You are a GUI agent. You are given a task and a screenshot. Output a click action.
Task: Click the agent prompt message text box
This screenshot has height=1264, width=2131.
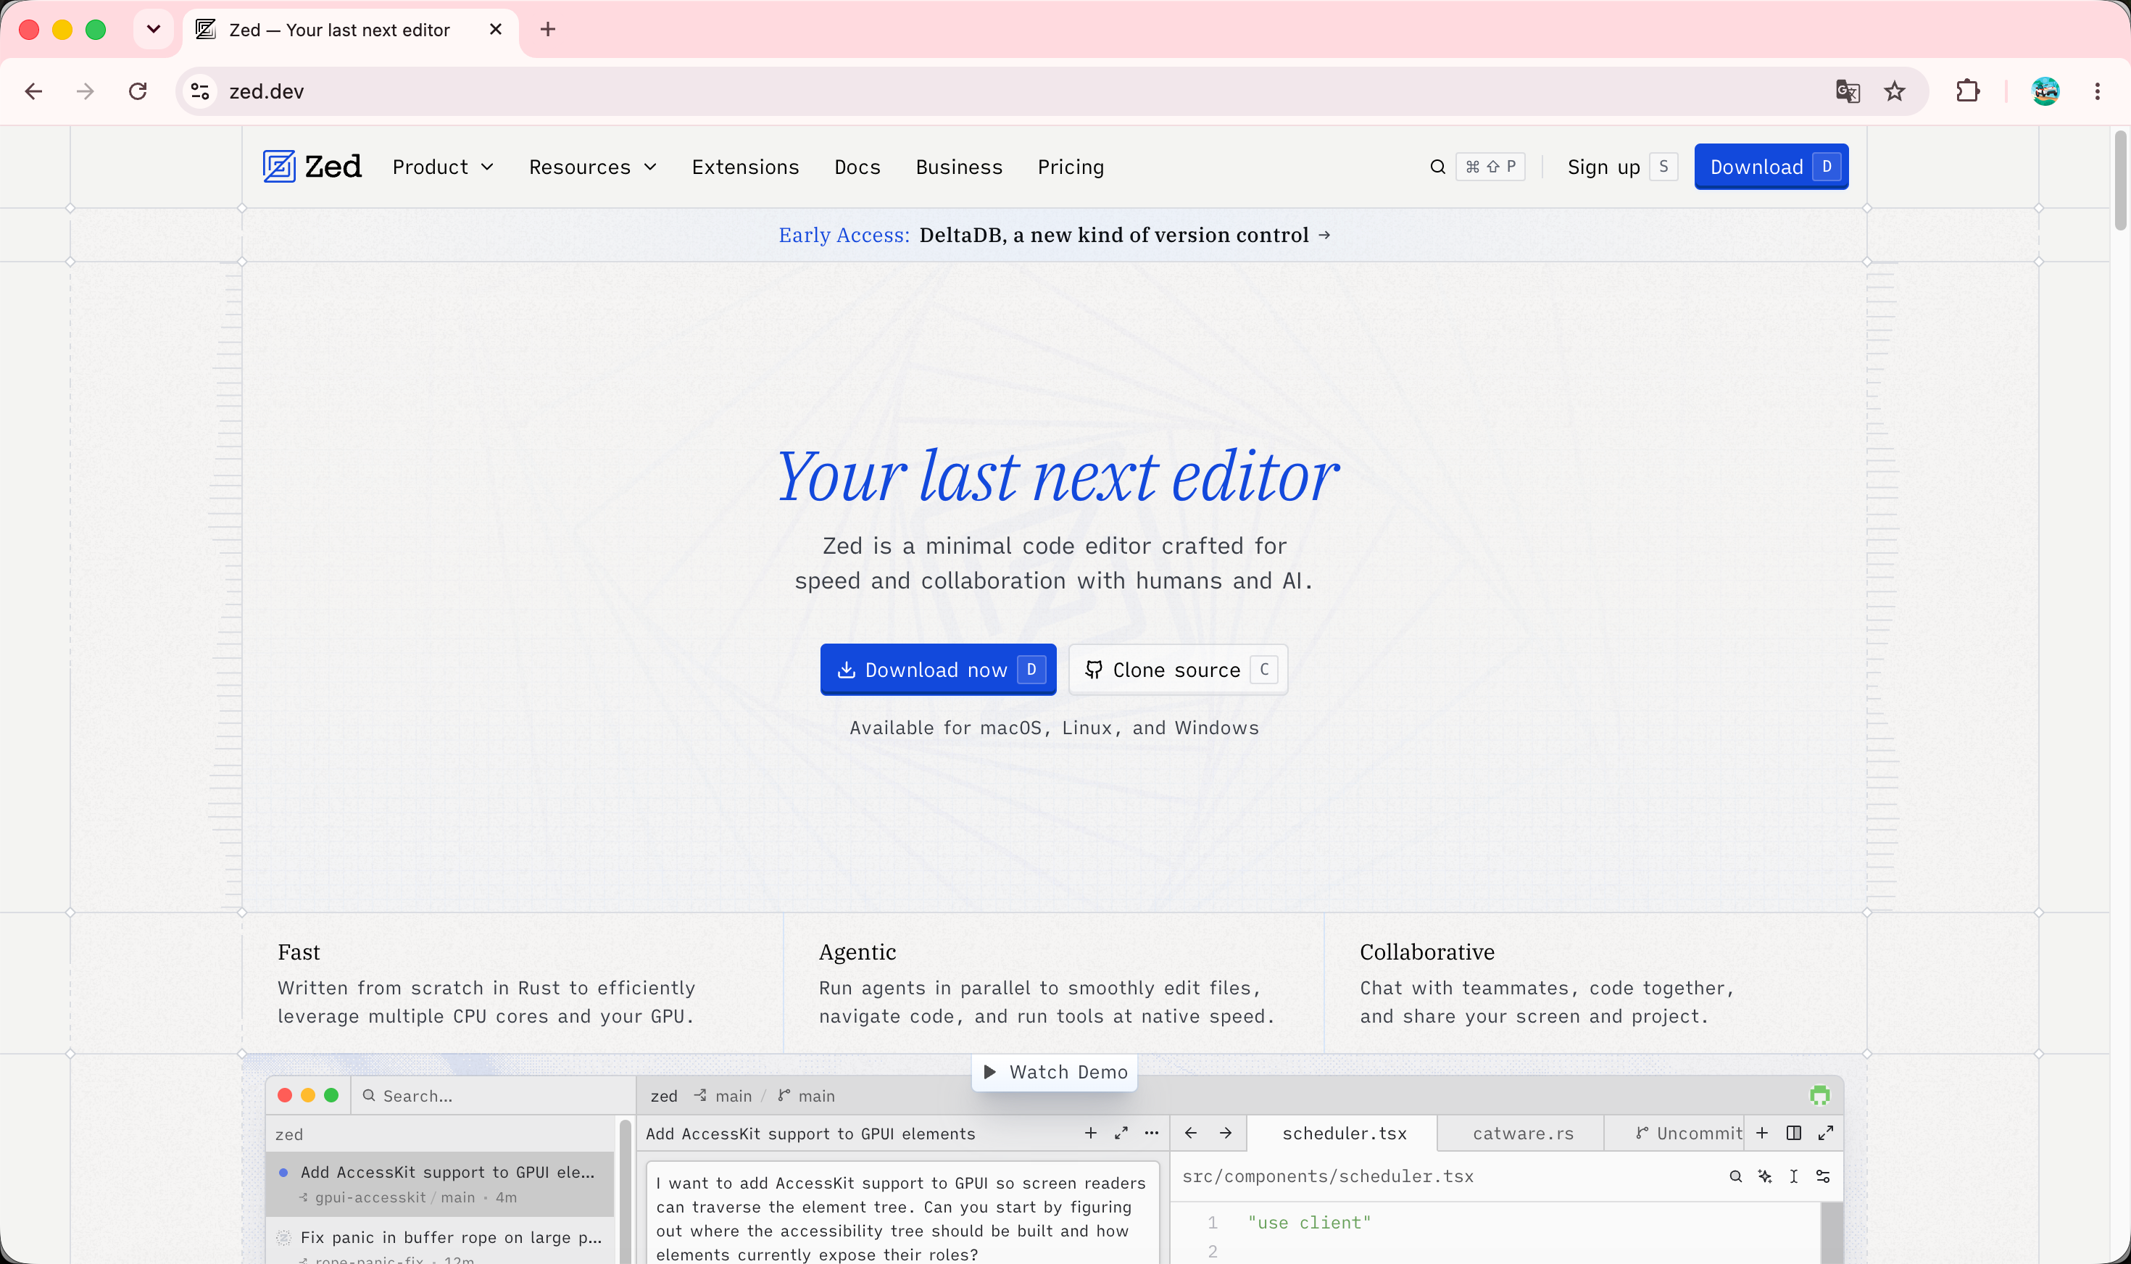903,1214
